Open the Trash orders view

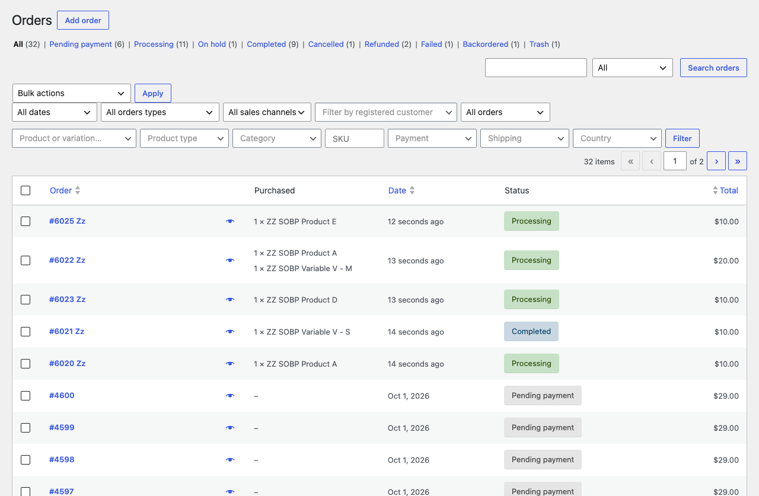click(x=539, y=44)
